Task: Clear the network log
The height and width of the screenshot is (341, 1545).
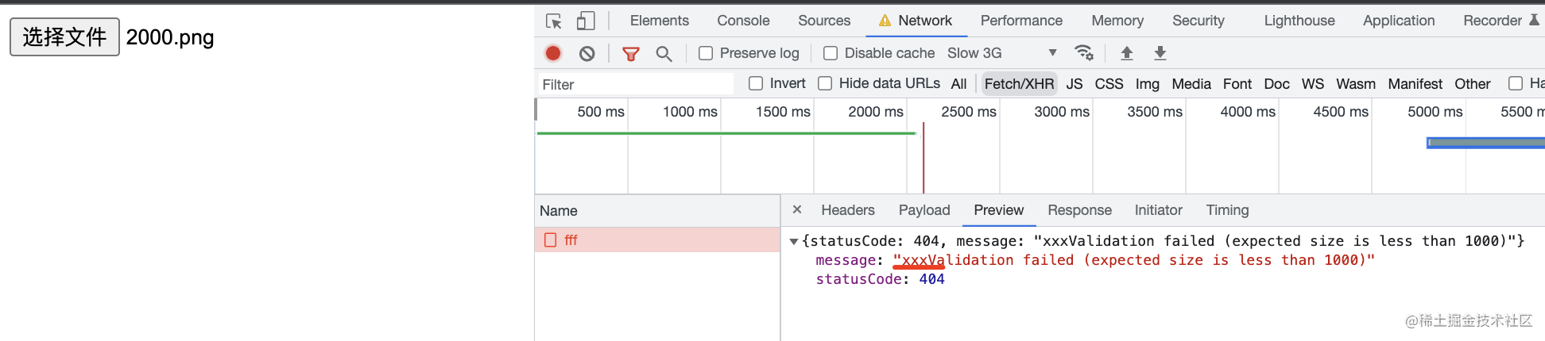Action: click(587, 53)
